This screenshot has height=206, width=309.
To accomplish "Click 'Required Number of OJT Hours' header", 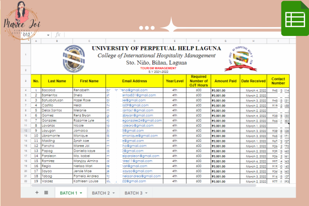I will coord(198,81).
